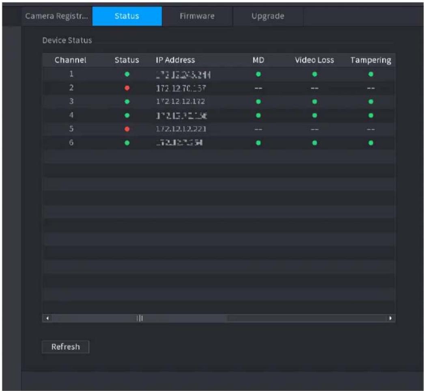Click the Video Loss column header
Image resolution: width=424 pixels, height=391 pixels.
tap(314, 60)
